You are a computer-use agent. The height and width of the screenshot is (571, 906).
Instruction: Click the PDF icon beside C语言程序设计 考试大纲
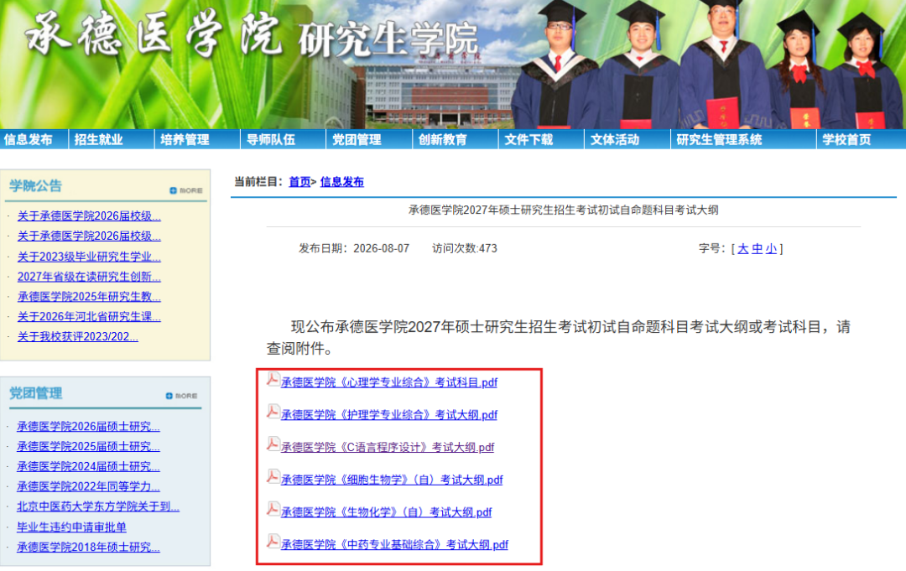click(273, 444)
